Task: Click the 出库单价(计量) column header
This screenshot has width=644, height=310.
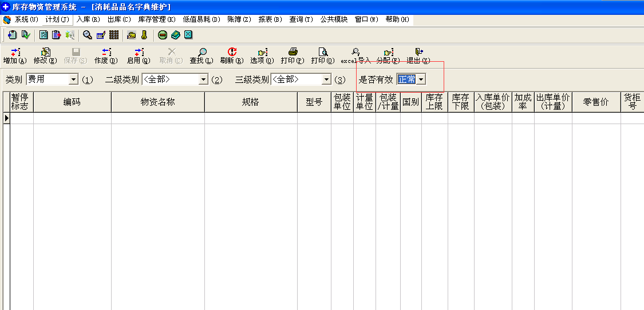Action: click(x=553, y=102)
